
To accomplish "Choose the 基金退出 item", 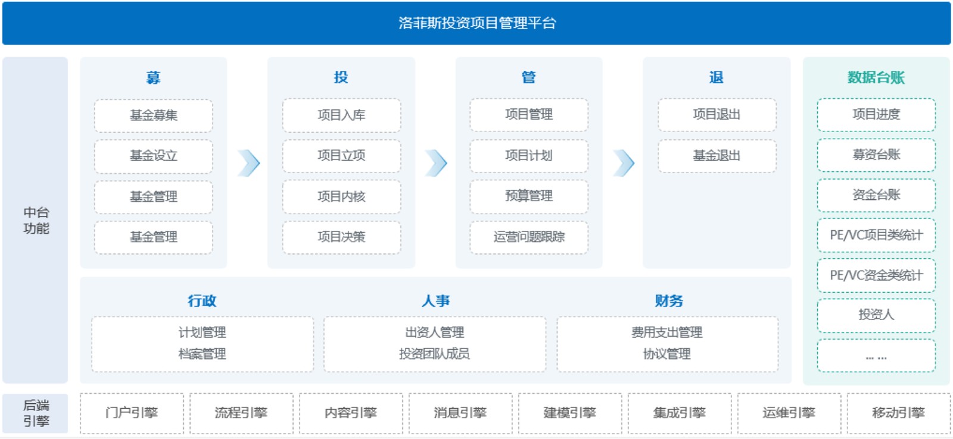I will point(717,156).
